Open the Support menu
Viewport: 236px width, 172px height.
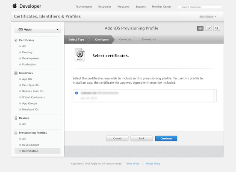pos(141,6)
